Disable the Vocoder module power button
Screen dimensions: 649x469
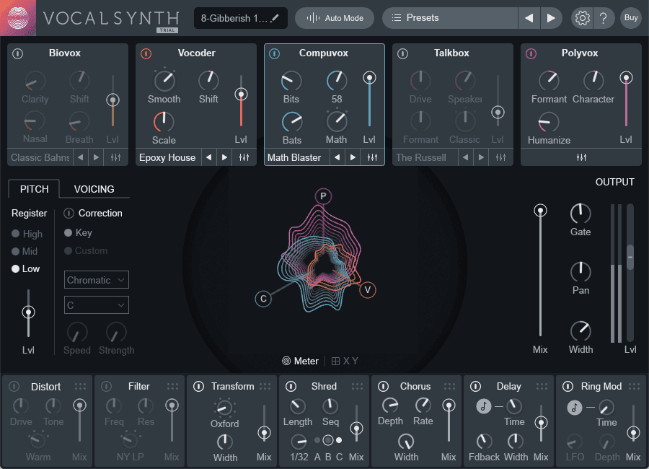tap(146, 53)
